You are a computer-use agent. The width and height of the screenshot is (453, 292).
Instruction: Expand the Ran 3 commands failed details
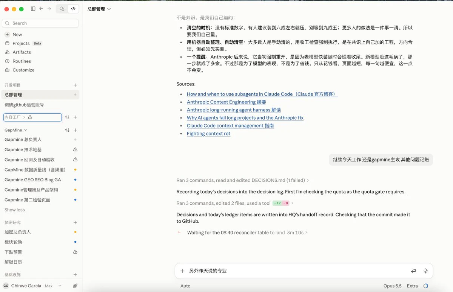[x=243, y=180]
